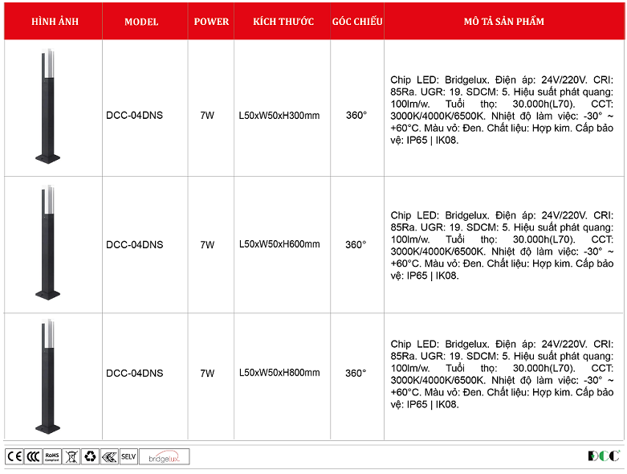Select the HÌNH ẢNH column header
Screen dimensions: 627x474
(x=55, y=22)
